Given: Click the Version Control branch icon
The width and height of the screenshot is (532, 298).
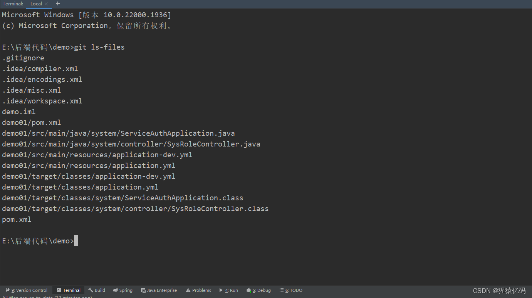Looking at the screenshot, I should (7, 290).
